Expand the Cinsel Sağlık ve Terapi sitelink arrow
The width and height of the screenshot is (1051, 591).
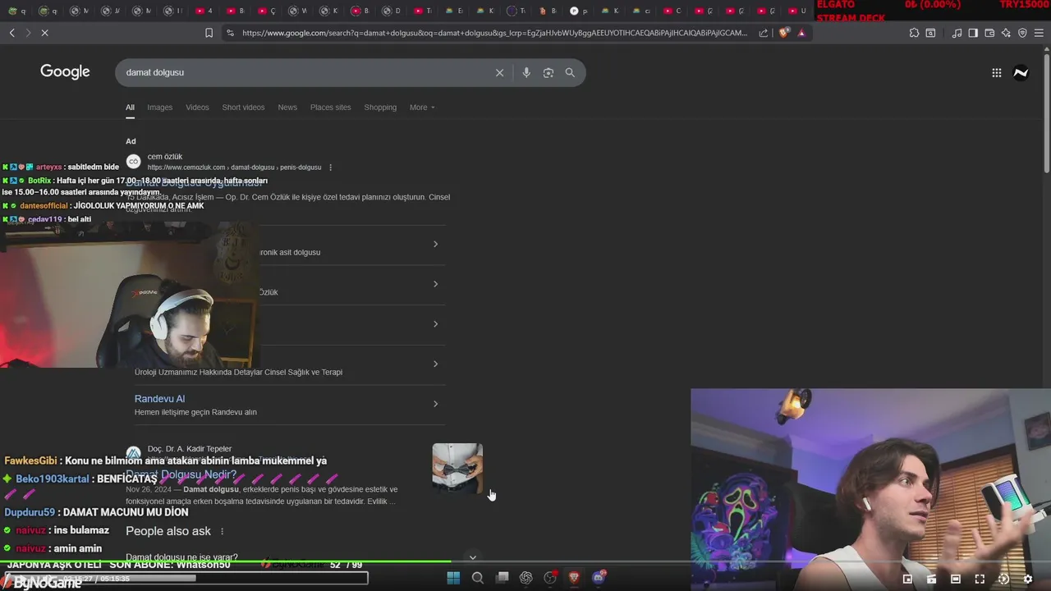tap(435, 364)
